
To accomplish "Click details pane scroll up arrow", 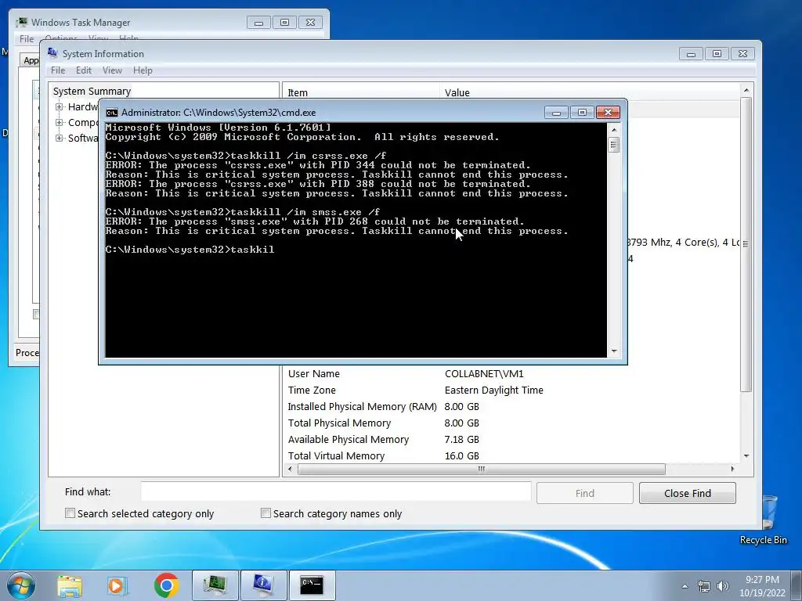I will [x=746, y=91].
